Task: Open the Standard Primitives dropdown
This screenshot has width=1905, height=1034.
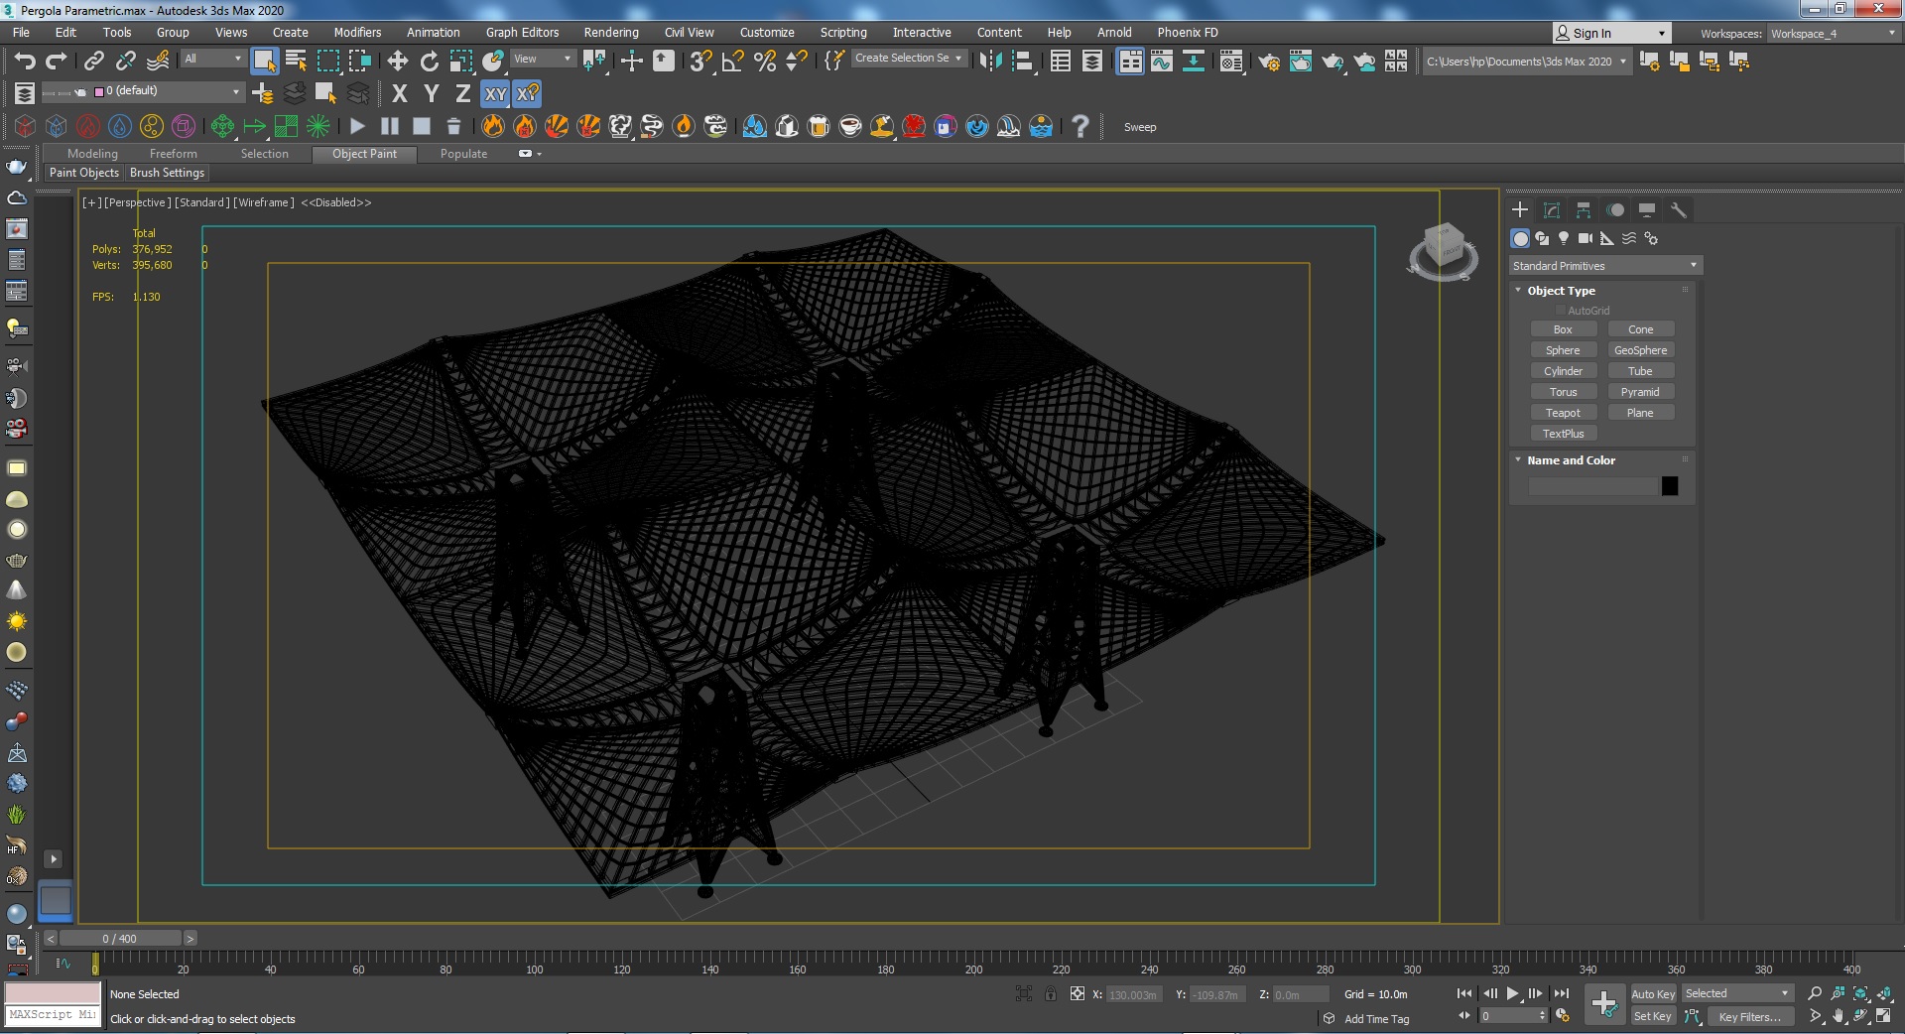Action: point(1604,266)
